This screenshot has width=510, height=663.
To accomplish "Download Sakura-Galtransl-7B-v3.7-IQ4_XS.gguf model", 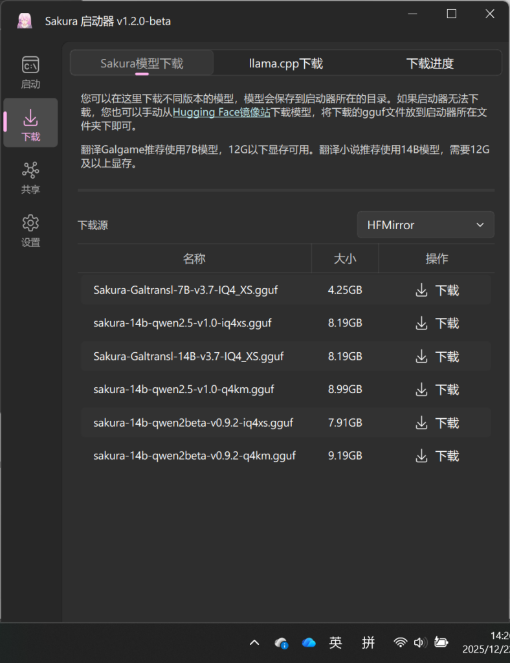I will [x=437, y=290].
